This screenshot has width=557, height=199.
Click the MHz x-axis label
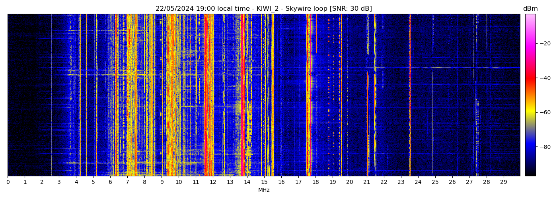264,190
